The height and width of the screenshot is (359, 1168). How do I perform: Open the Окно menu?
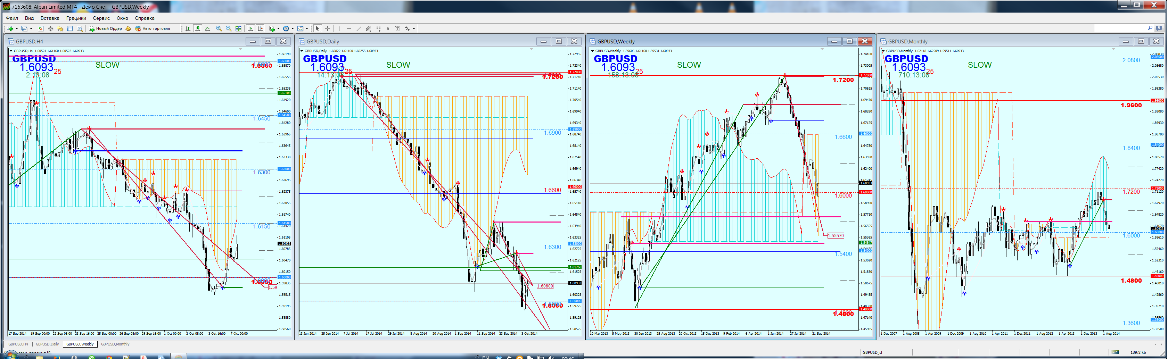122,18
